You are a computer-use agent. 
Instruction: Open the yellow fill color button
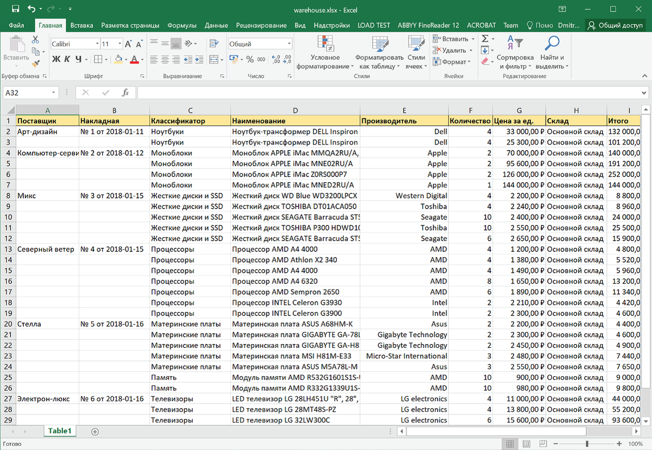[120, 59]
